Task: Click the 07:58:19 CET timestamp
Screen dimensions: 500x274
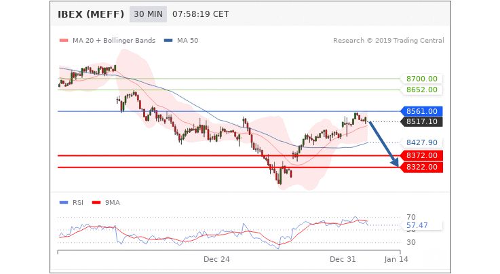Action: pos(201,14)
